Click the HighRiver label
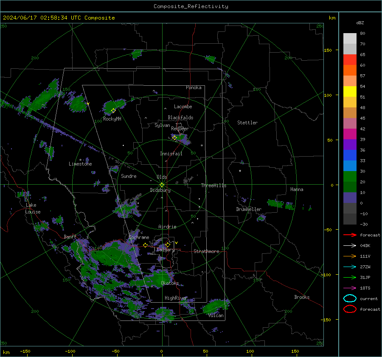The width and height of the screenshot is (382, 357). (x=176, y=298)
